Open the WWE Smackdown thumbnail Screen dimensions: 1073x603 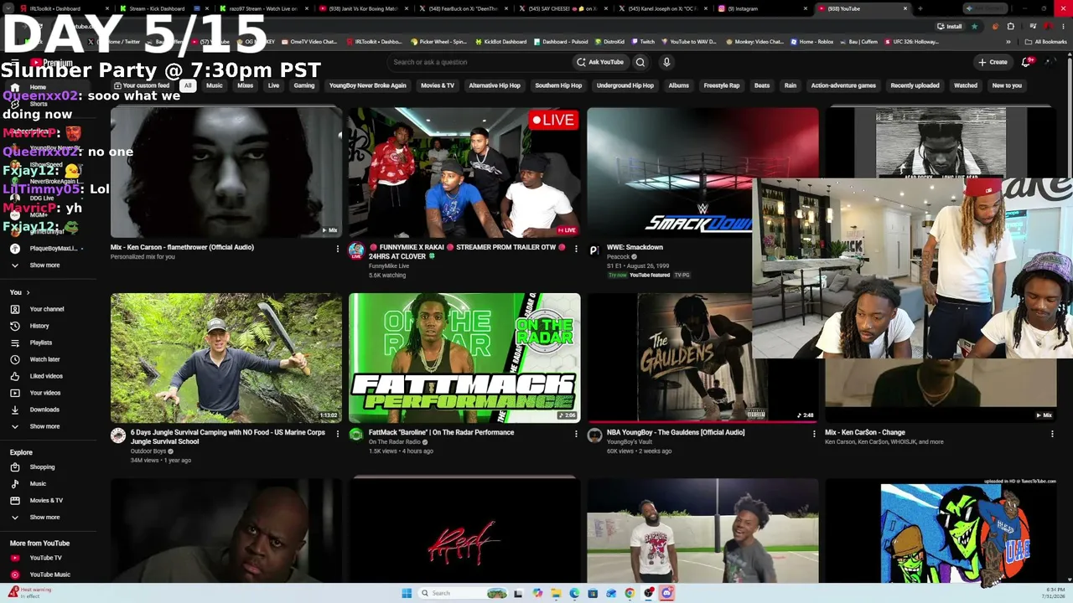tap(670, 173)
